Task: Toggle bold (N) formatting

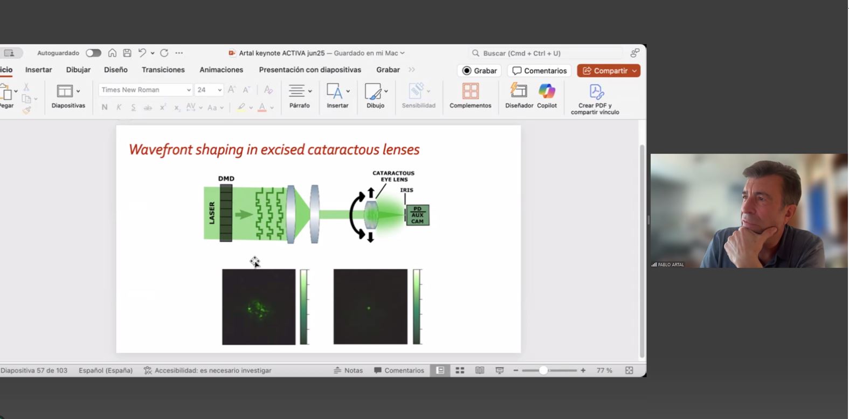Action: [x=105, y=107]
